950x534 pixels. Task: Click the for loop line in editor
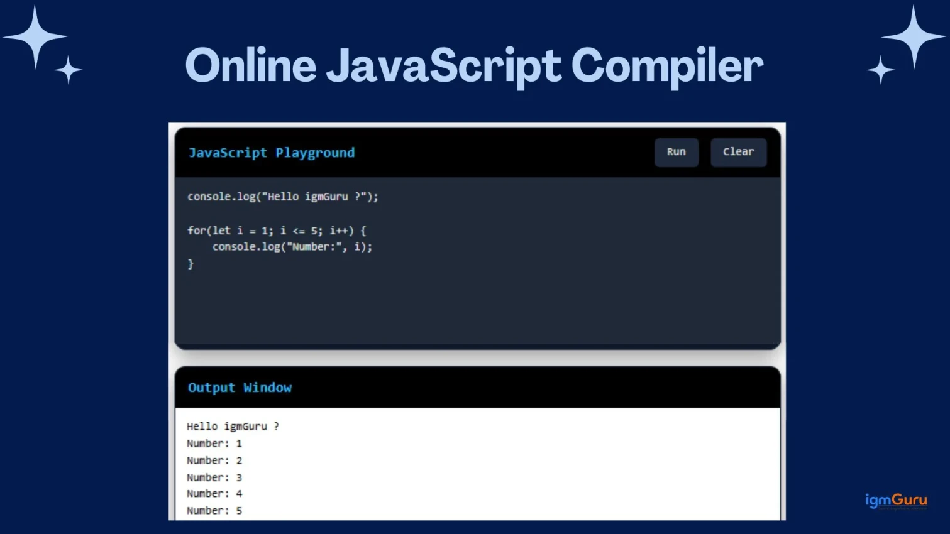pyautogui.click(x=277, y=231)
